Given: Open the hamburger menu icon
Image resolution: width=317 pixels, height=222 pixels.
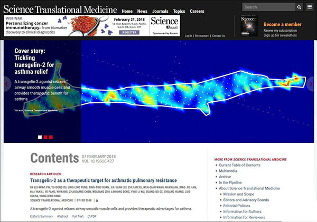Looking at the screenshot, I should point(310,7).
